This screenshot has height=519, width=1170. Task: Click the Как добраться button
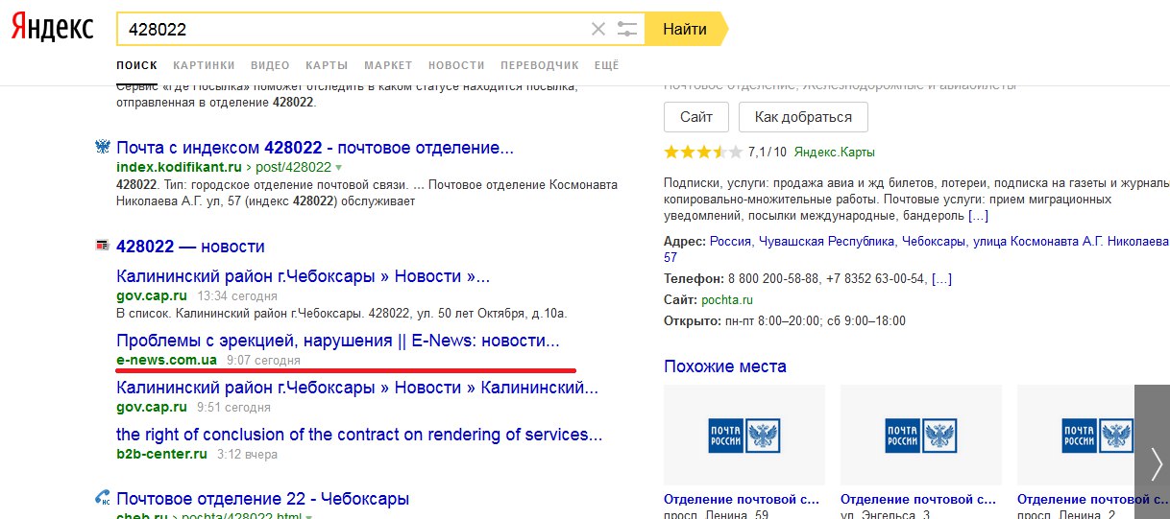803,117
